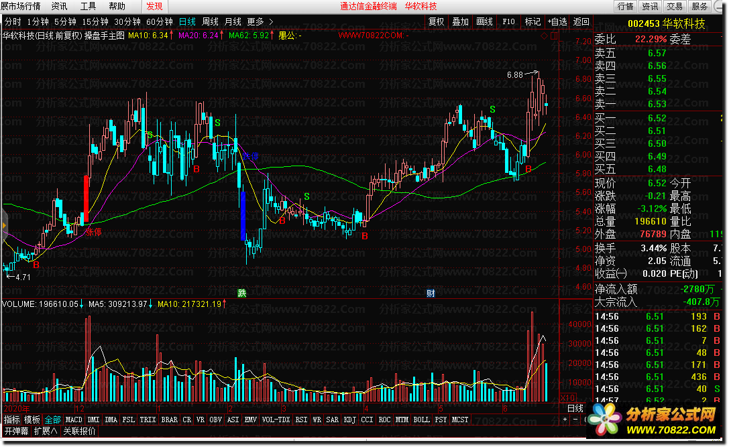Click the 4.71 low price label

tap(23, 277)
